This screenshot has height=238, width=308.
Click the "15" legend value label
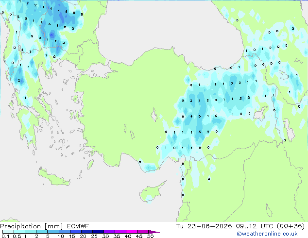72,236
